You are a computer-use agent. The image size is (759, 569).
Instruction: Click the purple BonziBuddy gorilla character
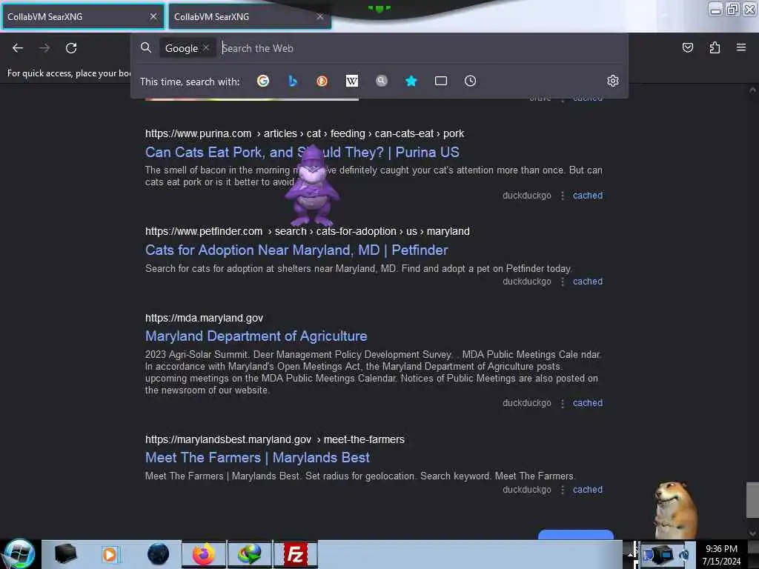click(312, 187)
